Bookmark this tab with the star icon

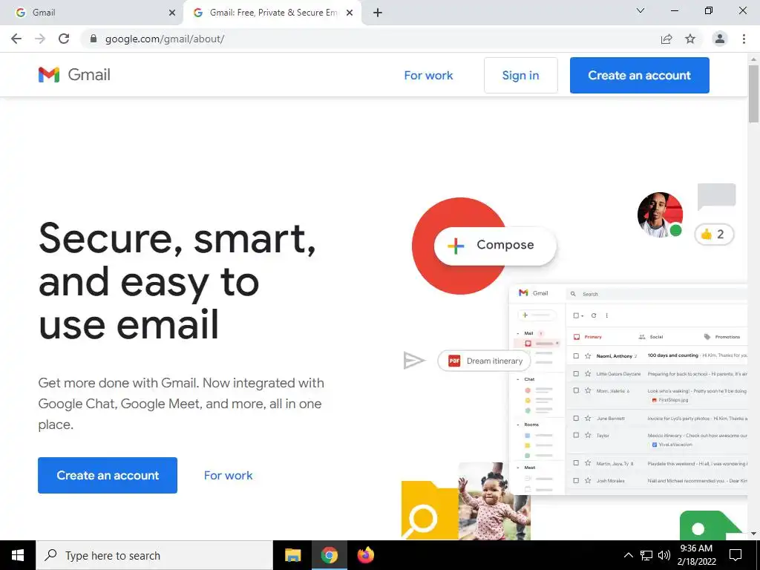click(x=690, y=39)
